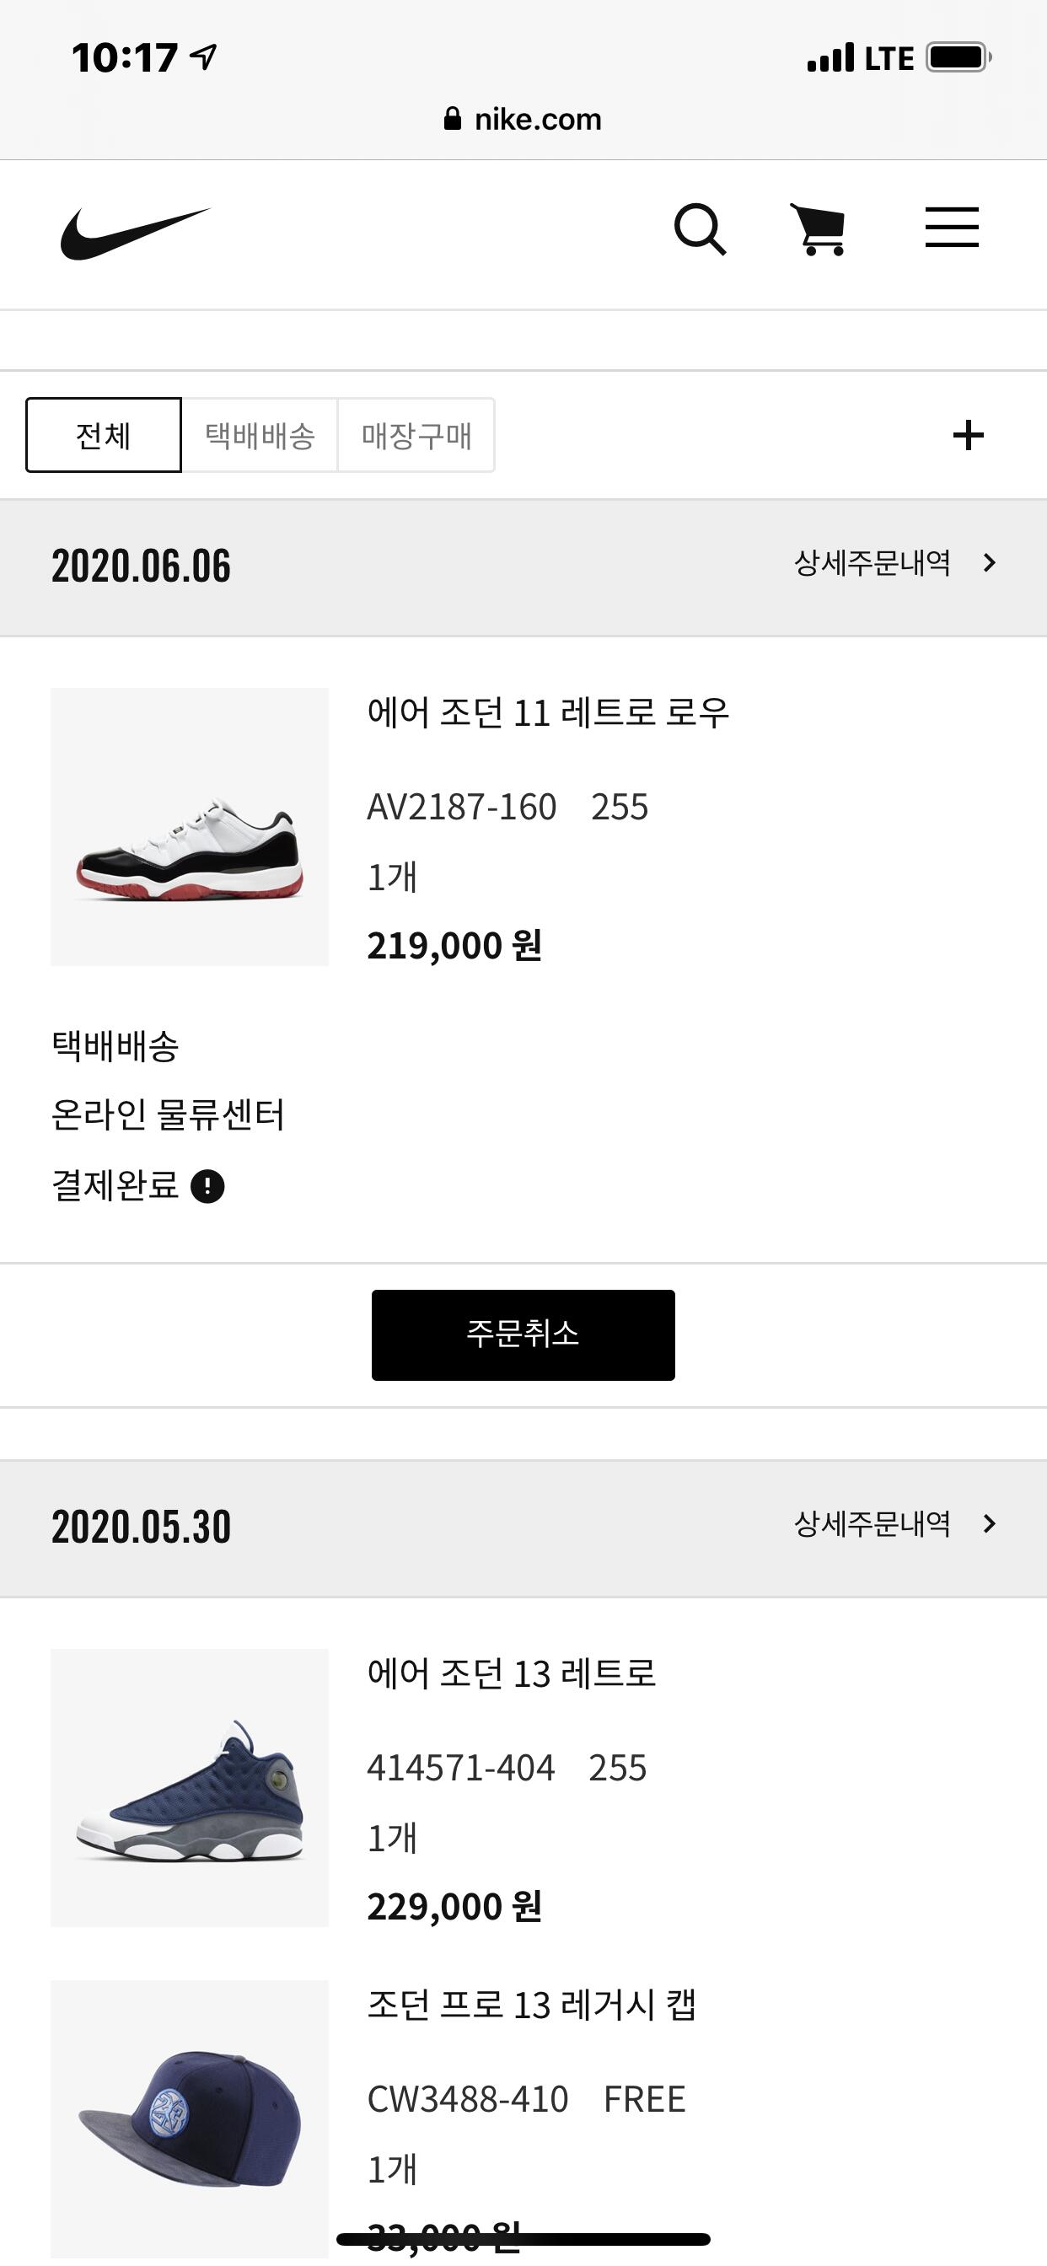The width and height of the screenshot is (1047, 2266).
Task: Open 상세주문내역 link for 2020.06.06
Action: [872, 563]
